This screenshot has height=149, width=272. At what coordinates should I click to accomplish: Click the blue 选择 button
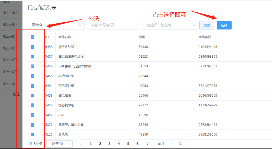tap(224, 25)
